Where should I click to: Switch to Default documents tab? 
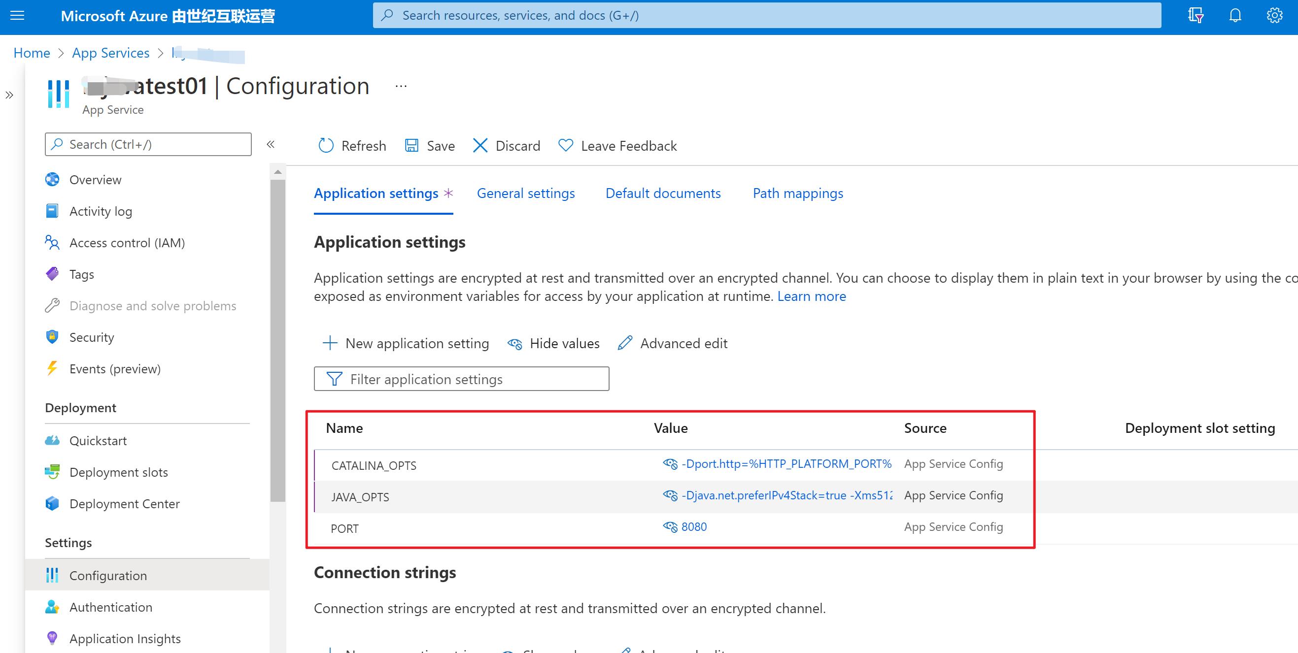pyautogui.click(x=662, y=193)
